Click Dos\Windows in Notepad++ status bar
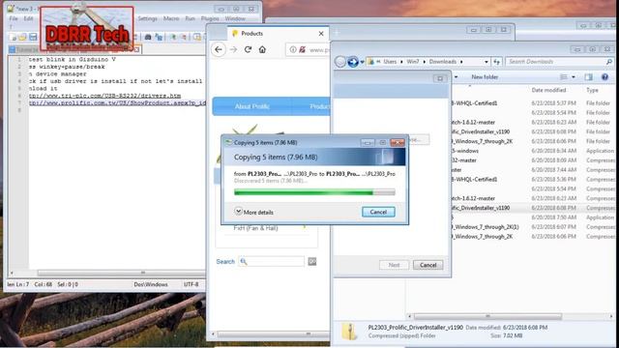 tap(151, 284)
